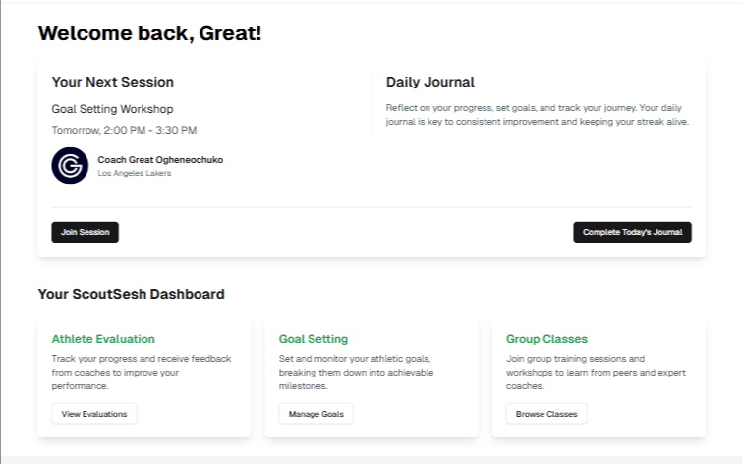Select the Los Angeles Lakers team label
742x464 pixels.
pyautogui.click(x=135, y=174)
